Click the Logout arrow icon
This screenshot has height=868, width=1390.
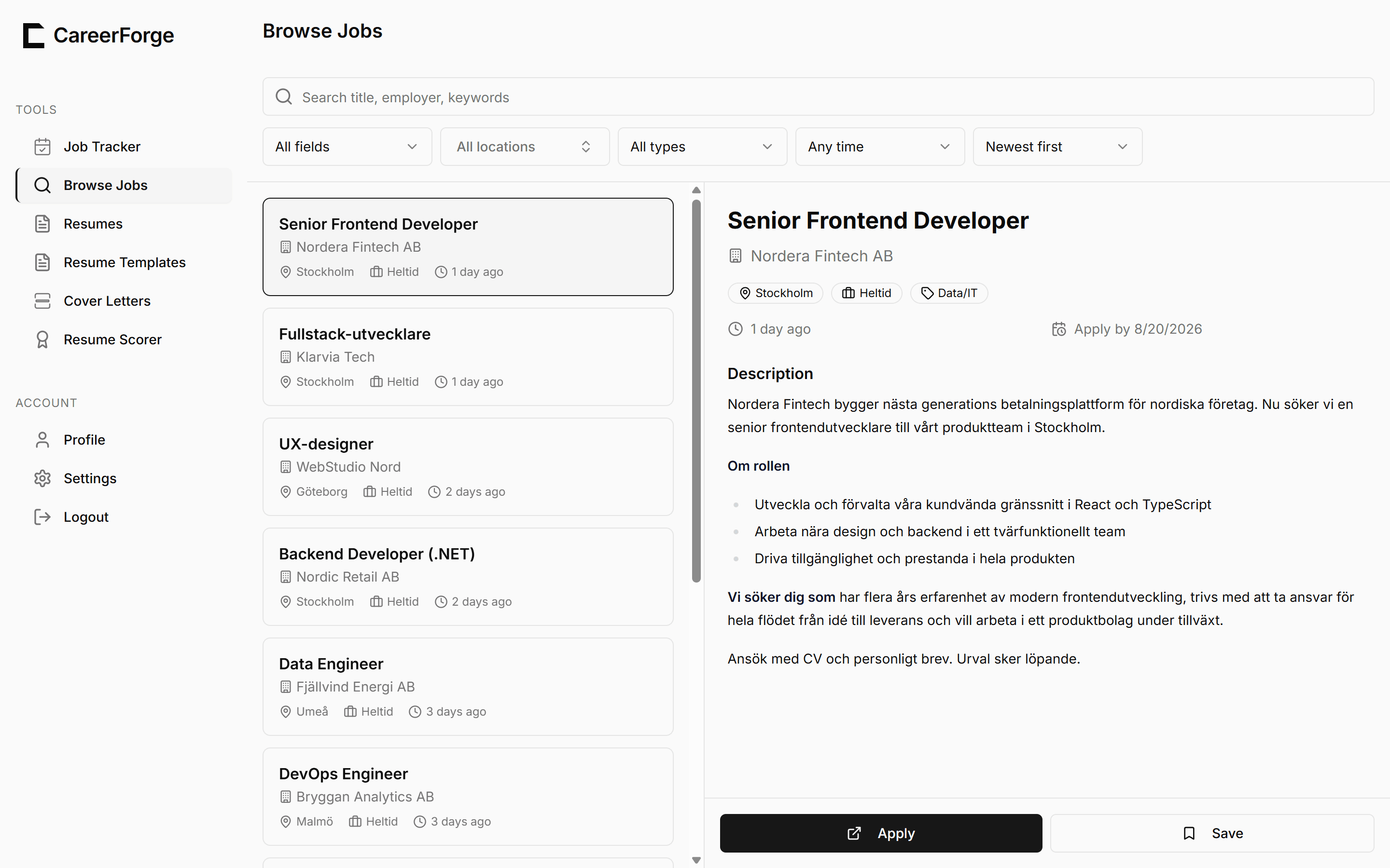point(42,517)
